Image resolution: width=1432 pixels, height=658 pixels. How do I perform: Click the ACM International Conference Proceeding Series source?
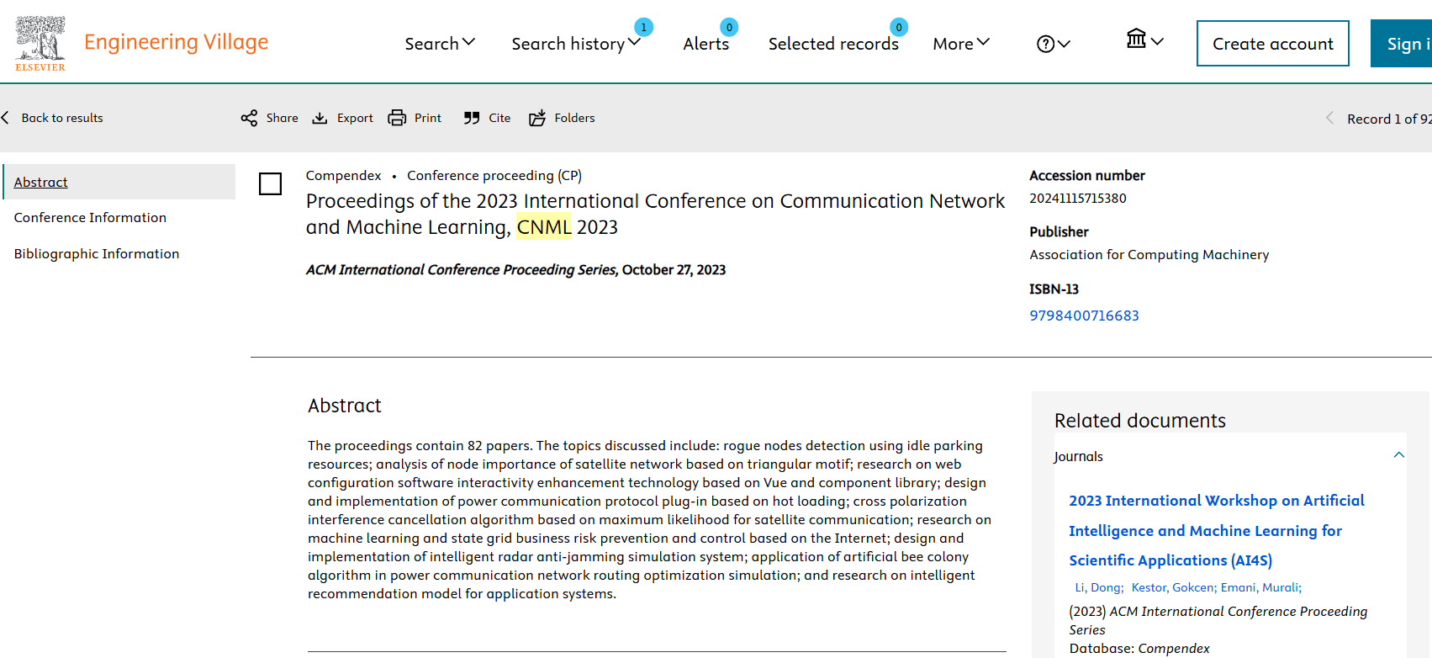pyautogui.click(x=461, y=270)
